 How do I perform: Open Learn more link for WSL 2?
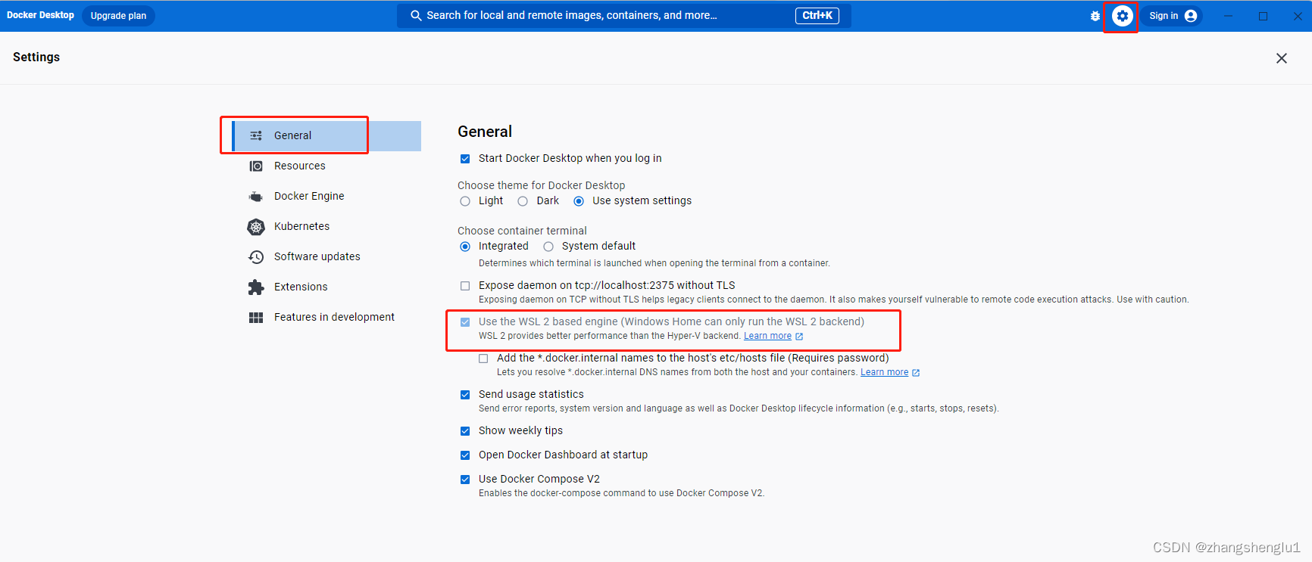point(767,336)
